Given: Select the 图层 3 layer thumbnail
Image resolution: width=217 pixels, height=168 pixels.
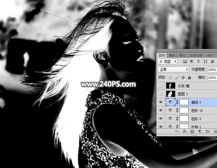Looking at the screenshot, I should [171, 94].
